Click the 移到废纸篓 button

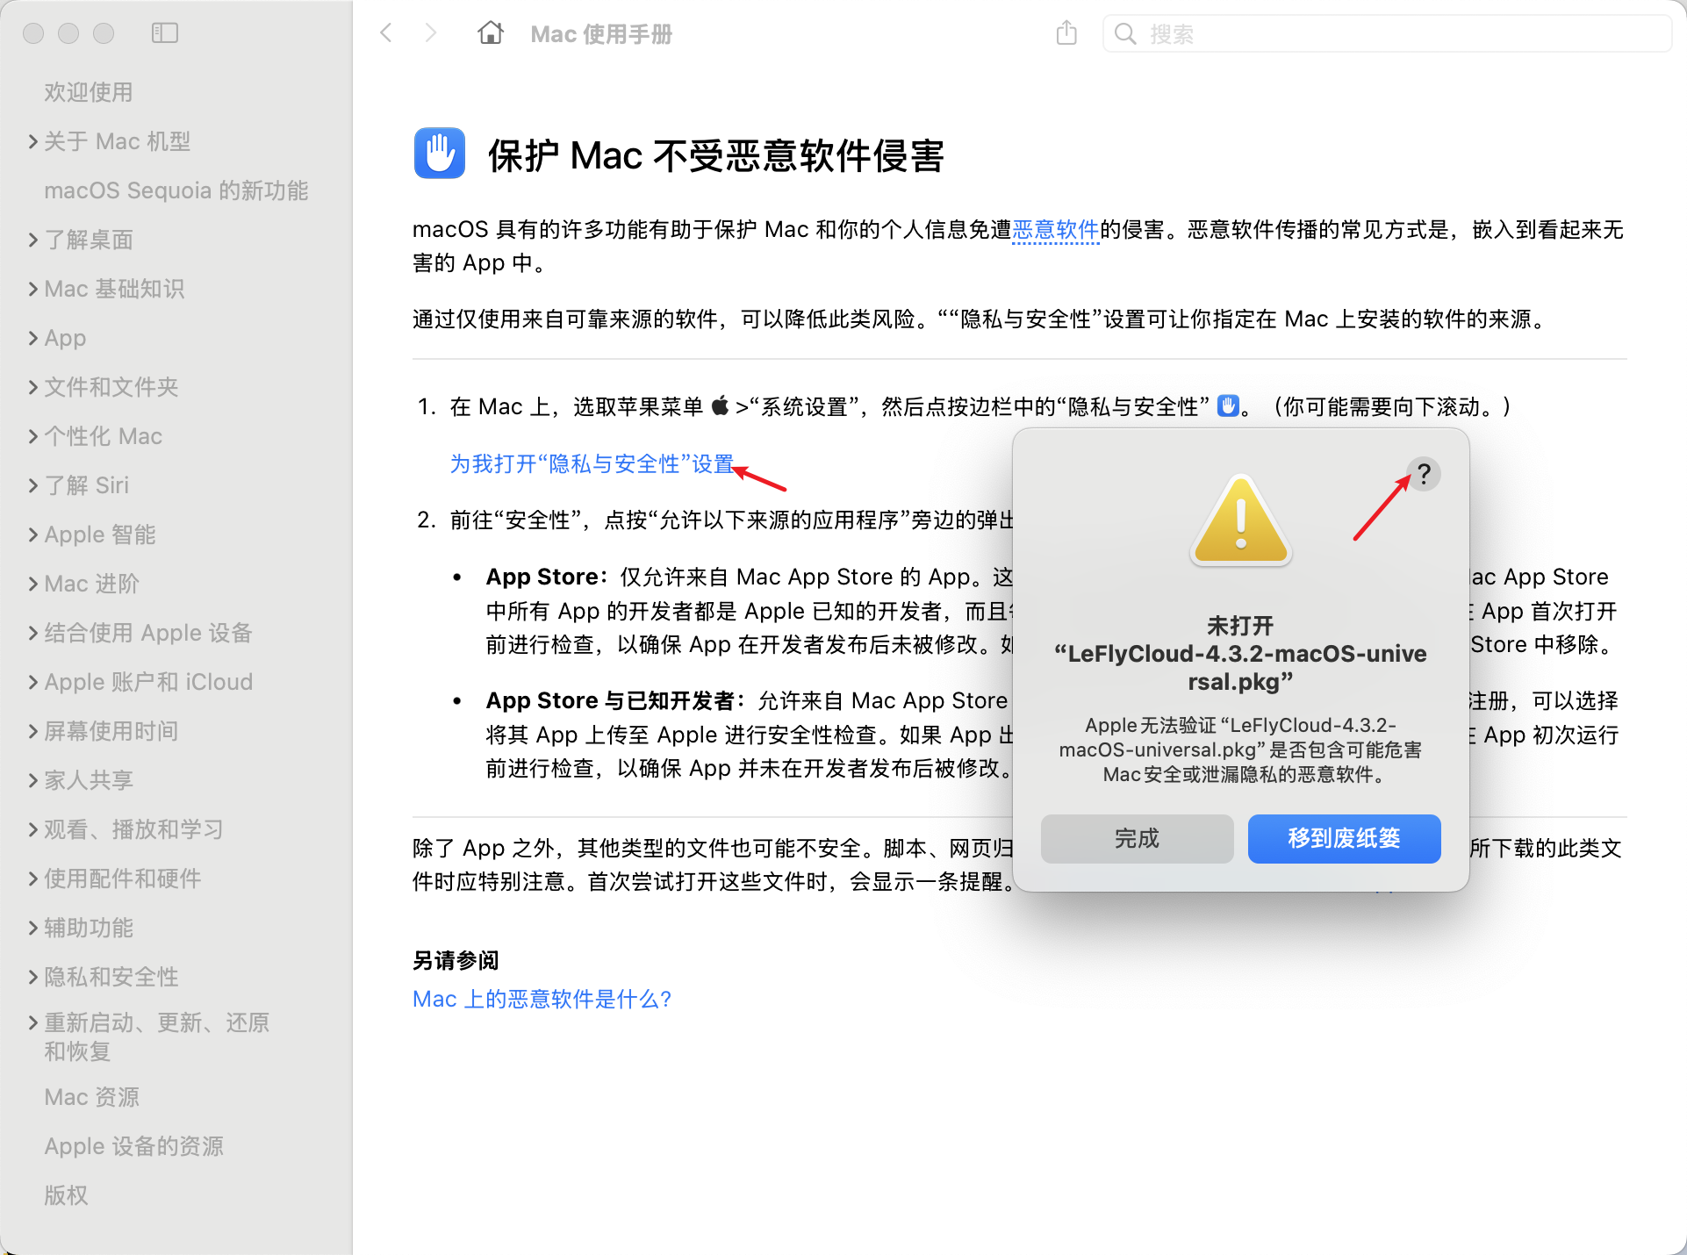[1344, 839]
